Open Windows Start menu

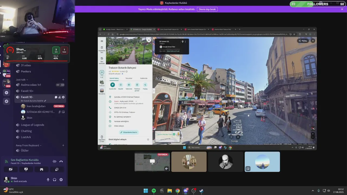146,191
